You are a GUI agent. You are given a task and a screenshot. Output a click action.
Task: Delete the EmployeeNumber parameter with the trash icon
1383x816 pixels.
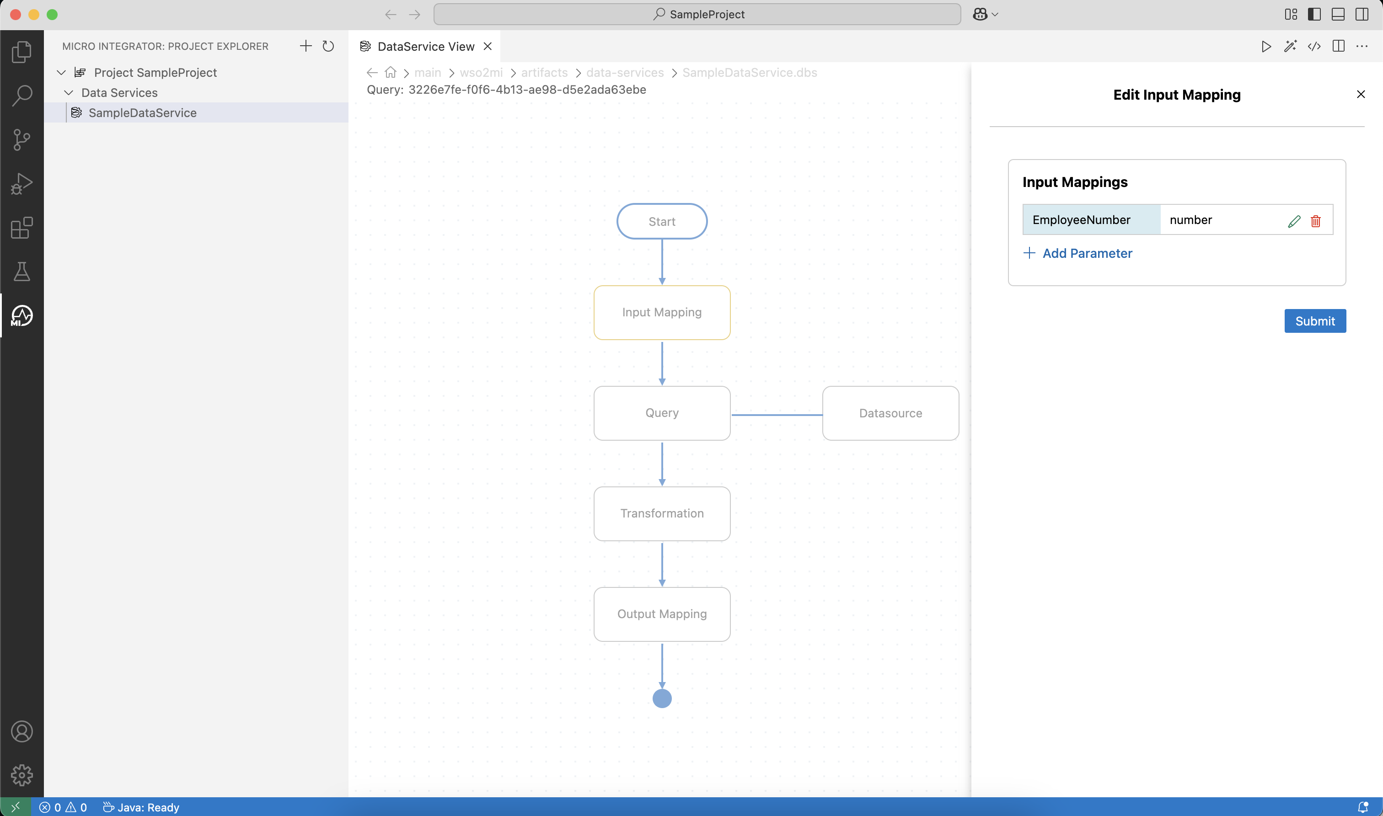coord(1315,221)
